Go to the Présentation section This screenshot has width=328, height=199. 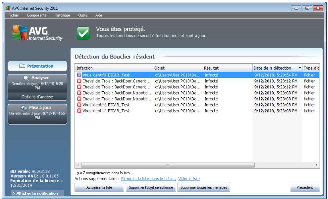click(x=37, y=66)
